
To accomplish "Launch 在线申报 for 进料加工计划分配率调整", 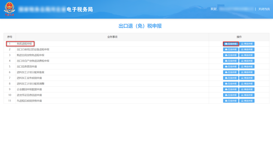I will pos(231,84).
